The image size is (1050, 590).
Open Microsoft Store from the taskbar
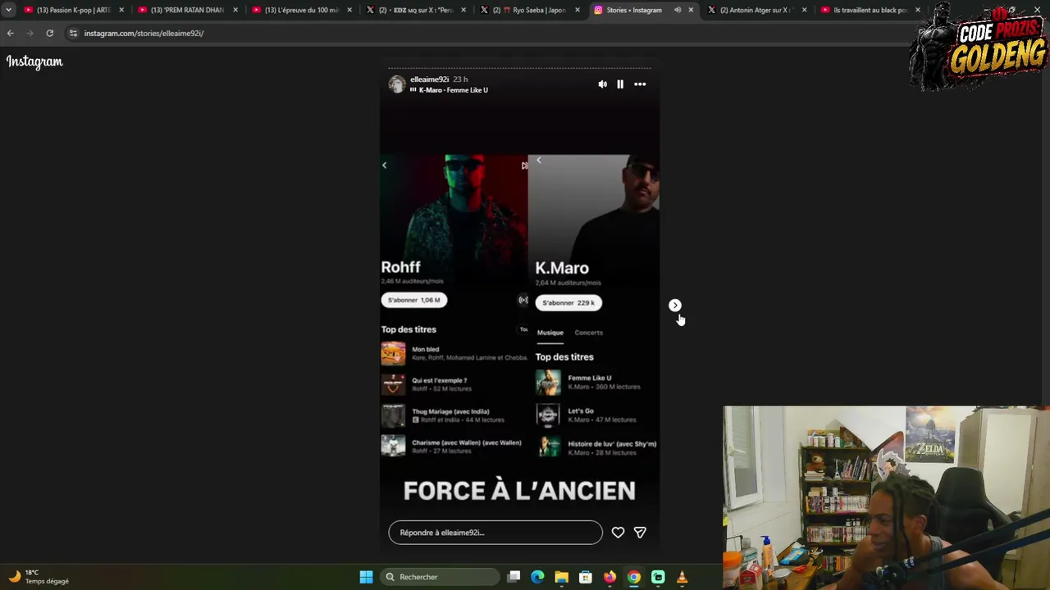(586, 577)
